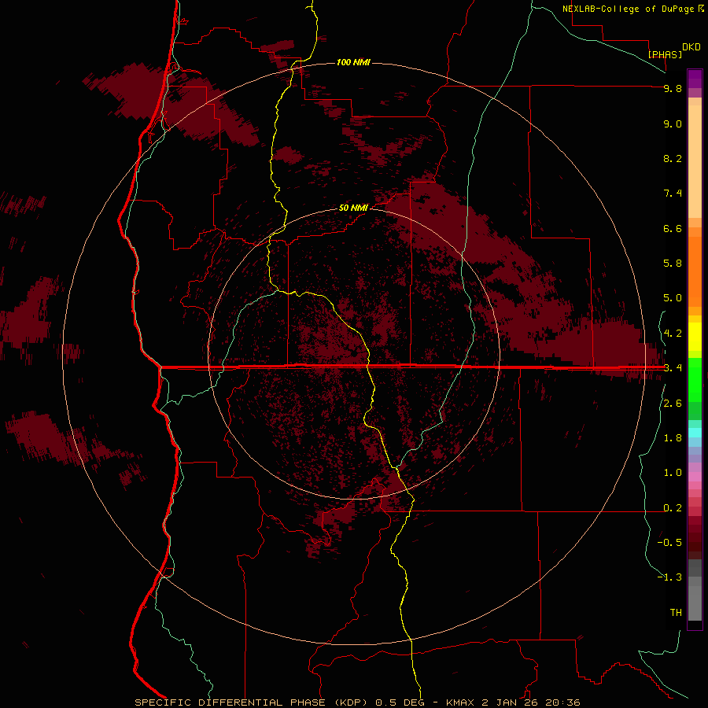Click the 9.0 scale value

tap(673, 124)
